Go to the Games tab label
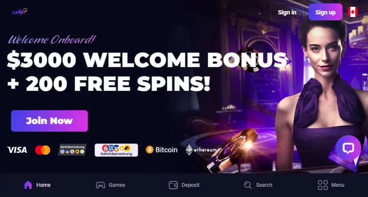 point(117,185)
